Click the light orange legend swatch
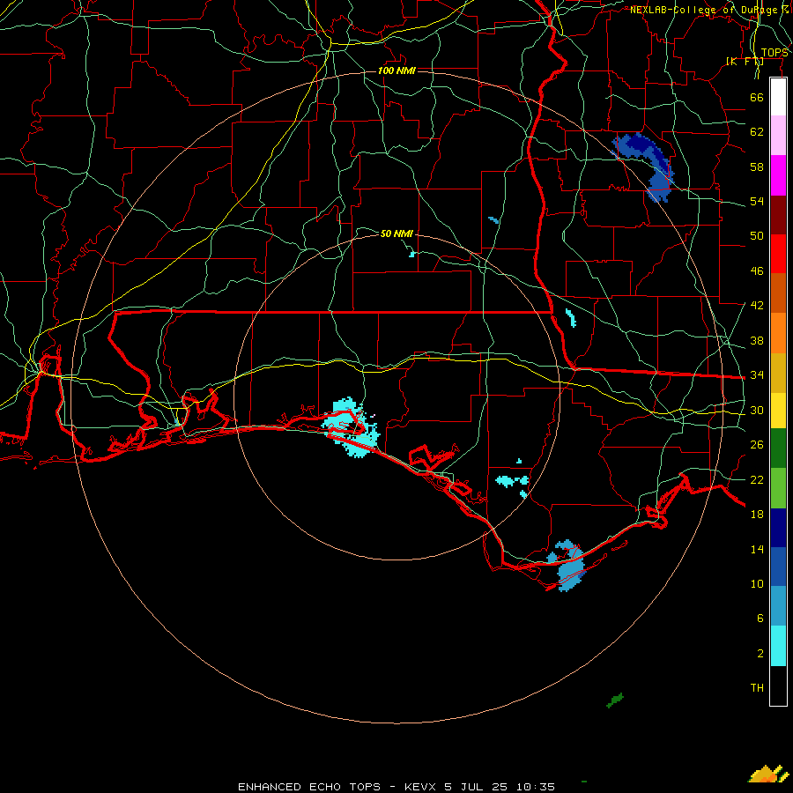The height and width of the screenshot is (793, 793). click(x=778, y=333)
